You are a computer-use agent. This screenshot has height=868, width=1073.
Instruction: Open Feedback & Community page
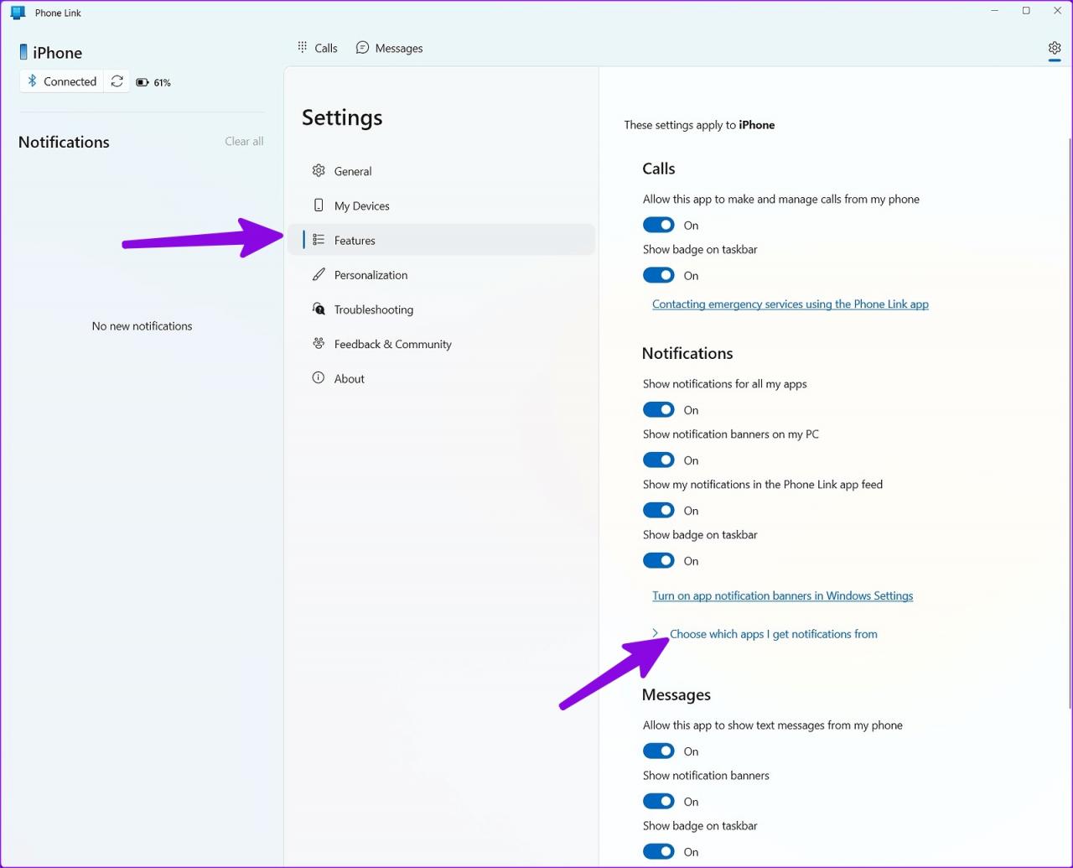392,344
